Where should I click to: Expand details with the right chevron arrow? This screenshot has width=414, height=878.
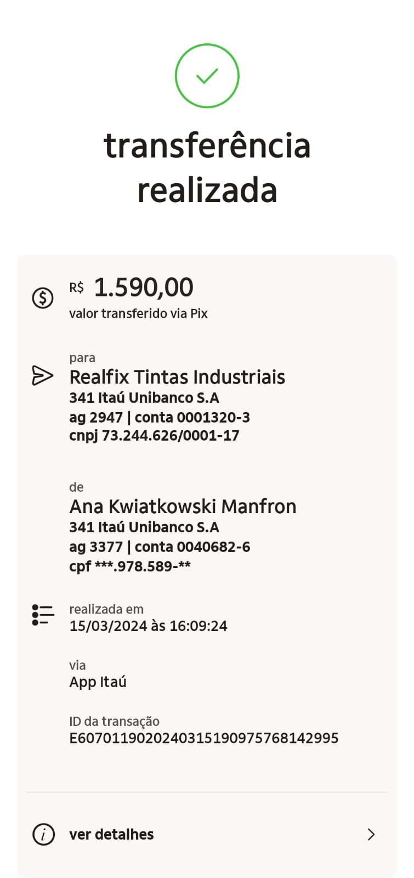(x=371, y=835)
